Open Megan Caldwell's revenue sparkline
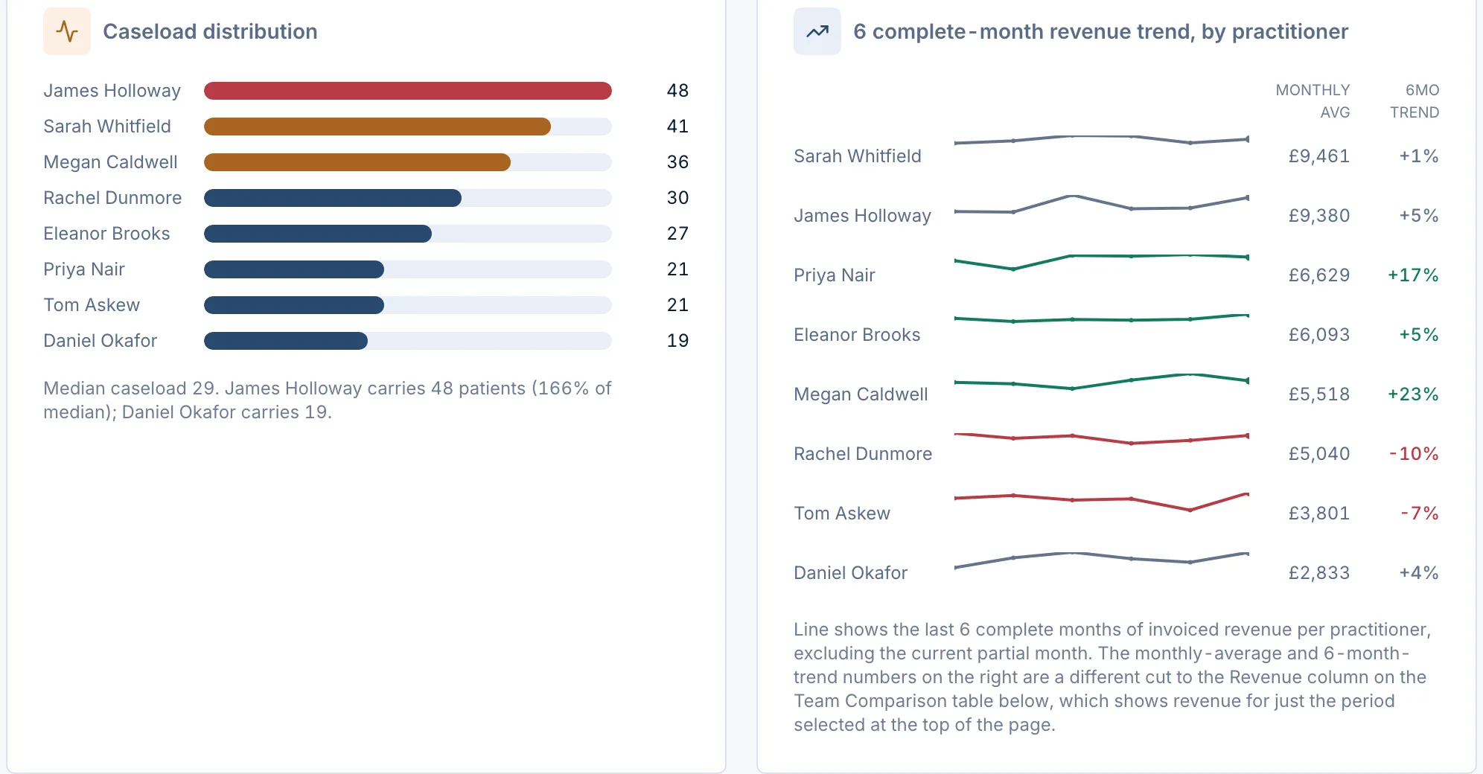 click(x=1102, y=382)
